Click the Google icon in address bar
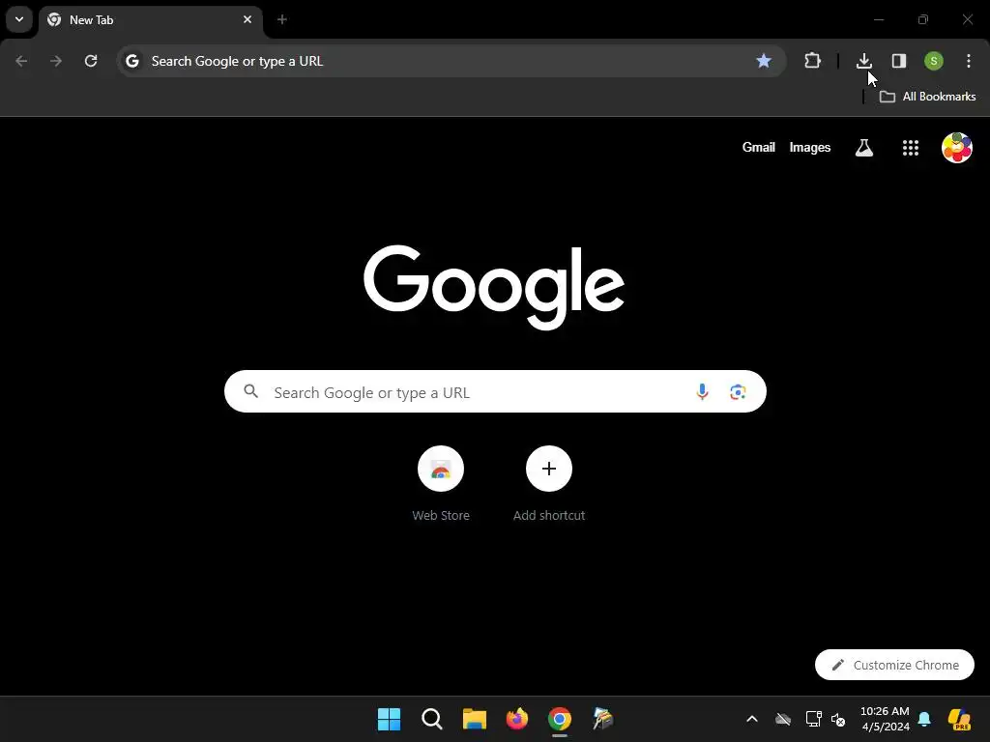The width and height of the screenshot is (990, 742). (131, 61)
